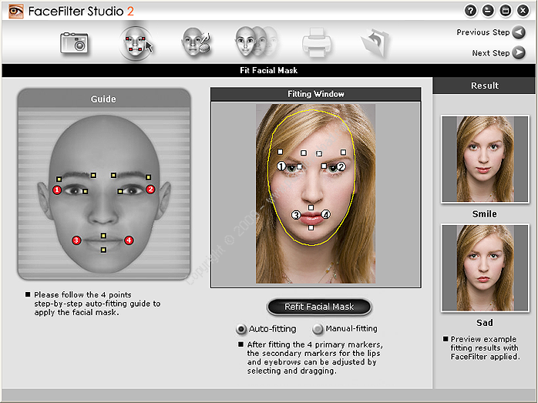Enable the Auto-fitting radio option
This screenshot has height=403, width=538.
click(x=241, y=329)
